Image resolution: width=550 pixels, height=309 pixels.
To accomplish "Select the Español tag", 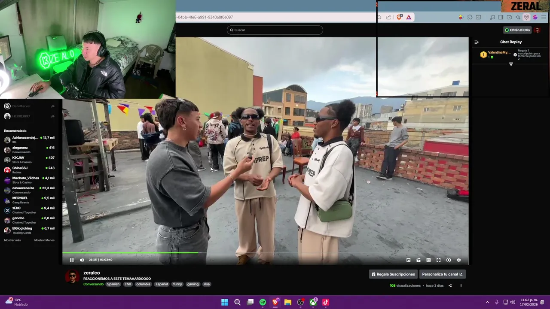I will 162,284.
